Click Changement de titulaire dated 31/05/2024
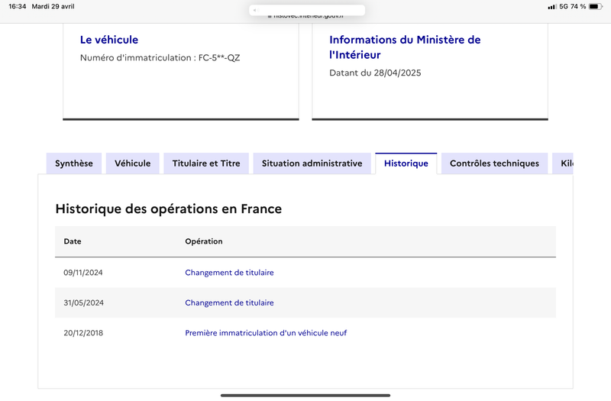611x401 pixels. coord(229,302)
